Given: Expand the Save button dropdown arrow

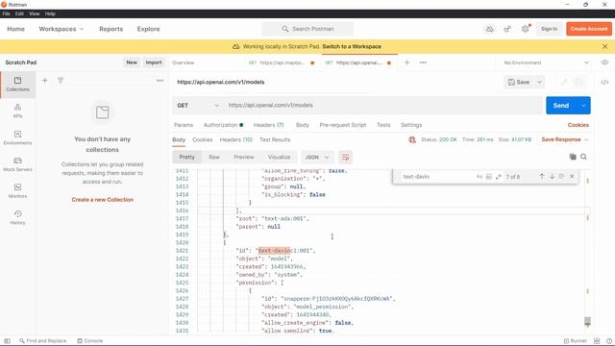Looking at the screenshot, I should click(x=540, y=82).
